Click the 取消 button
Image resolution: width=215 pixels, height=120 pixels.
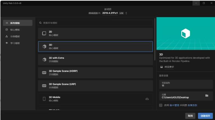pyautogui.click(x=190, y=116)
